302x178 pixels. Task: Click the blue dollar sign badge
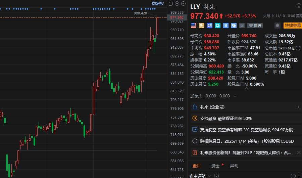pyautogui.click(x=226, y=26)
